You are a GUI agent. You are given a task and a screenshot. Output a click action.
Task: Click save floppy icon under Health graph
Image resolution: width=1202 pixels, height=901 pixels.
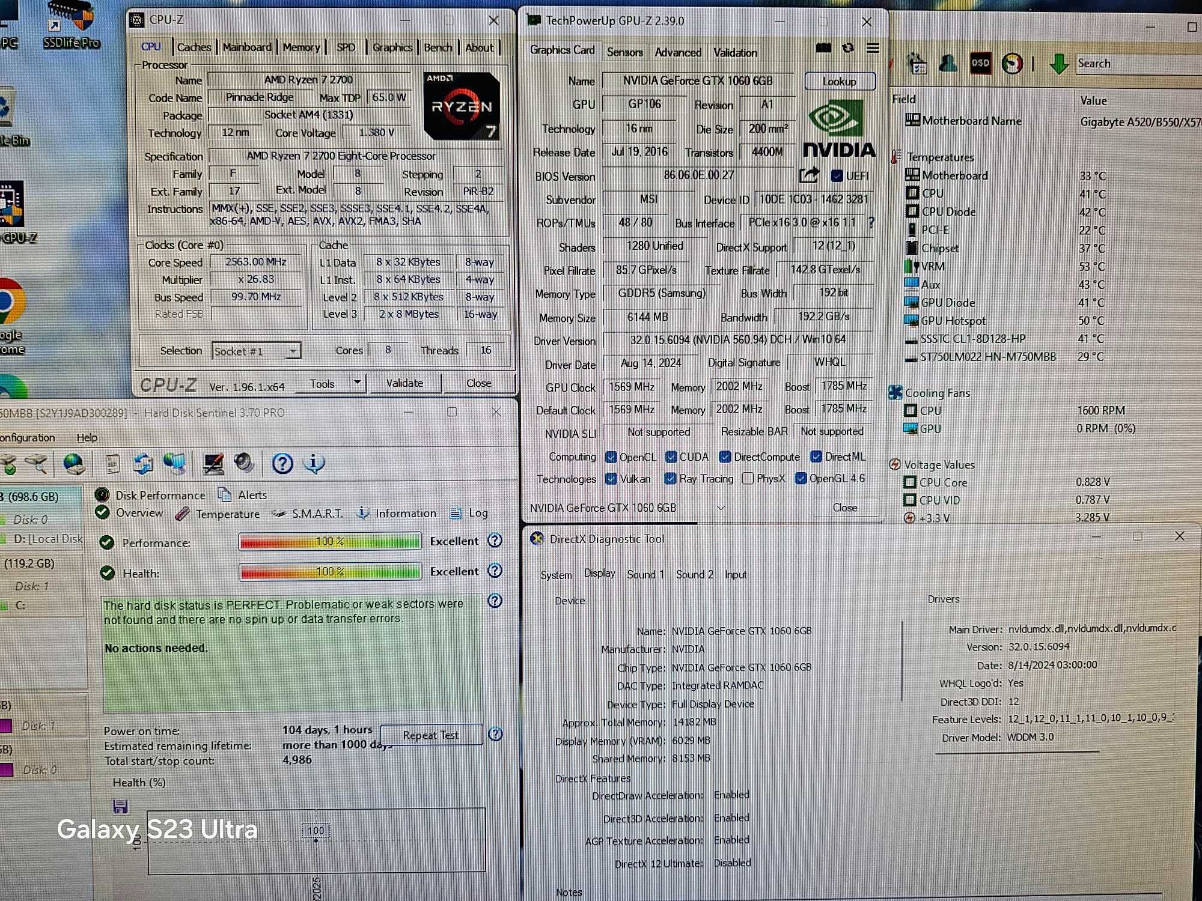[x=120, y=806]
